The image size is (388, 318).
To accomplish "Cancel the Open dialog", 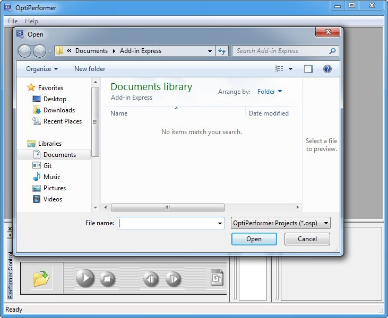I will pyautogui.click(x=307, y=239).
